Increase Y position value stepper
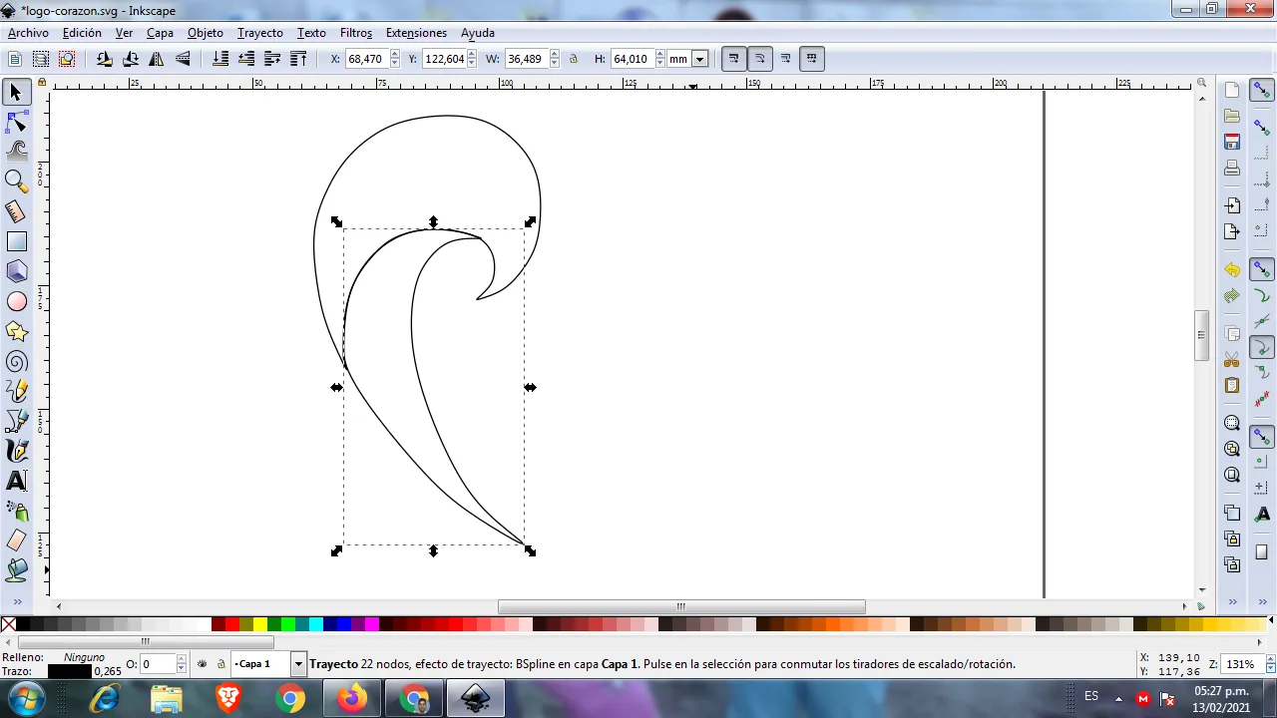Viewport: 1277px width, 718px height. click(x=473, y=55)
